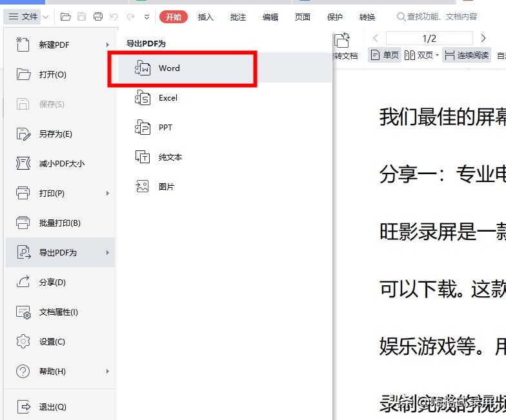Click the 批量打印 printer icon
The height and width of the screenshot is (420, 506).
(23, 223)
